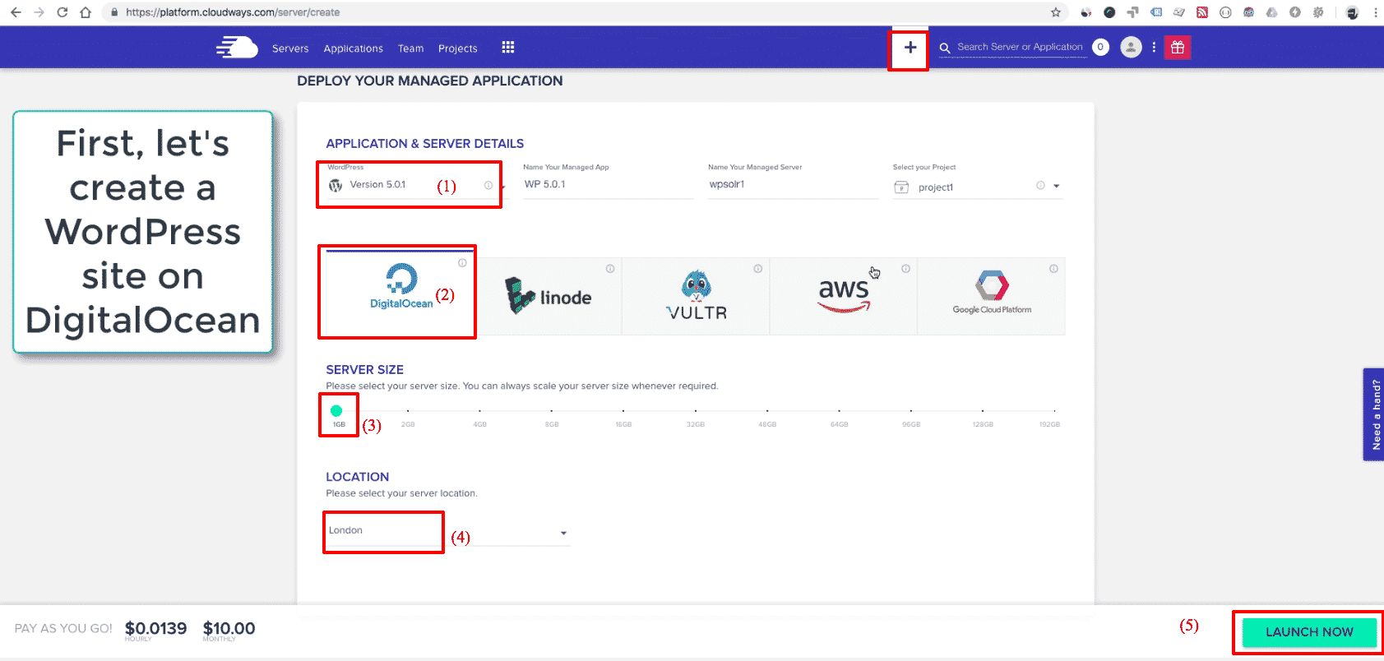Viewport: 1384px width, 661px height.
Task: Click the plus add-new icon
Action: [x=910, y=48]
